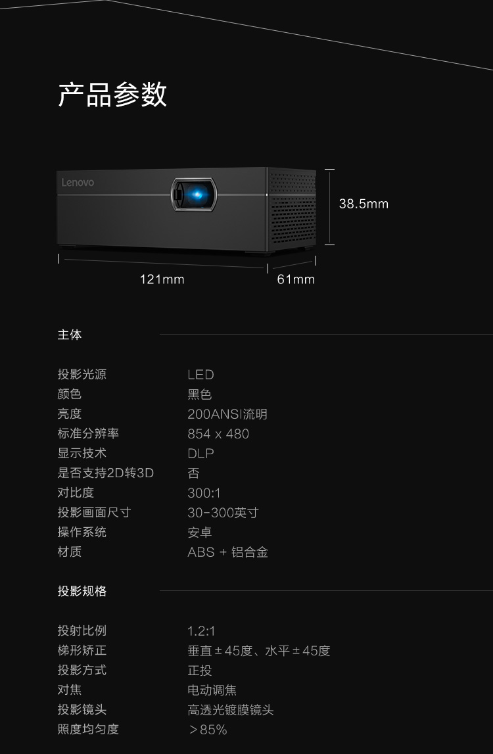Click the 30-300英寸 screen size value
This screenshot has height=754, width=493.
tap(223, 513)
